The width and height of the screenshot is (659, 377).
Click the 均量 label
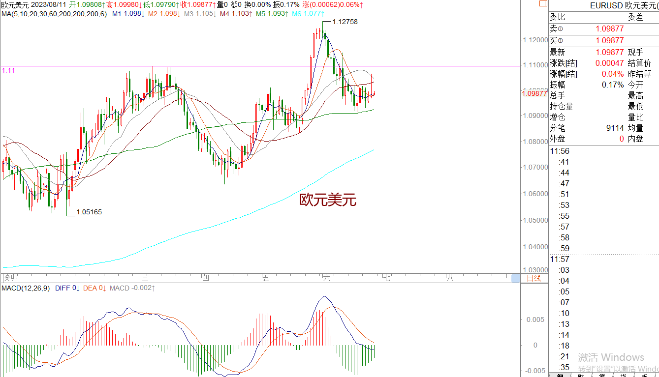[635, 128]
